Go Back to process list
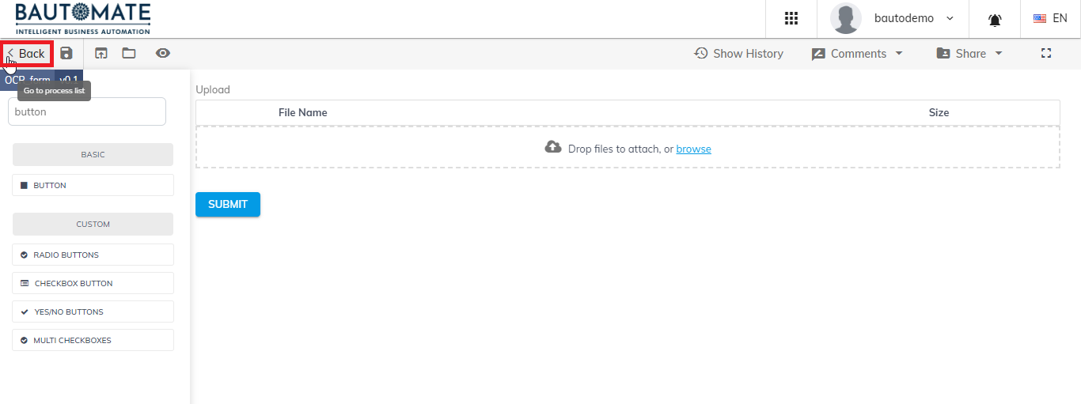This screenshot has width=1081, height=404. [x=26, y=54]
